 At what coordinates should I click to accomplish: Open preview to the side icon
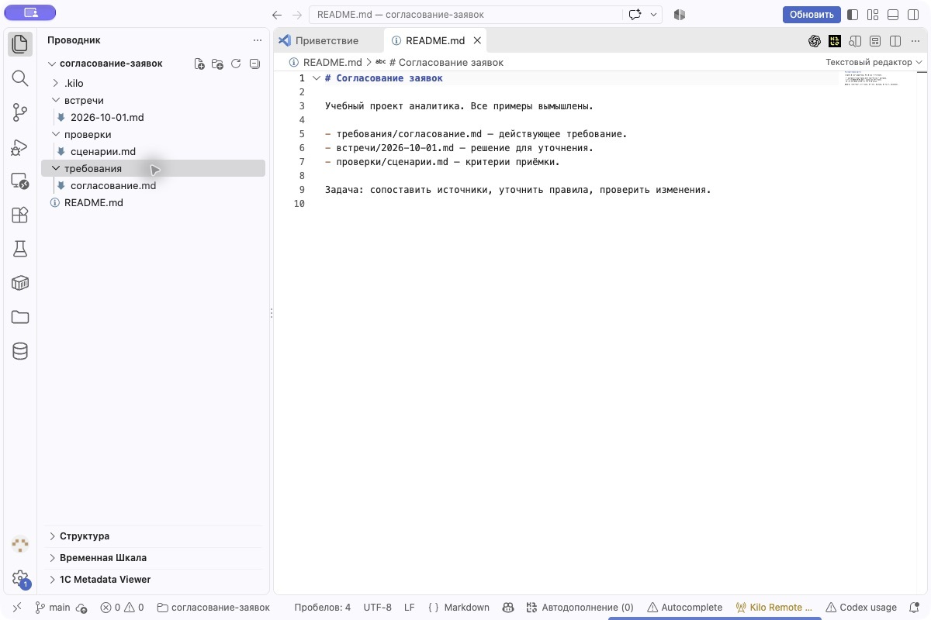point(855,41)
